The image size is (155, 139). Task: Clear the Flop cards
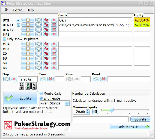(x=14, y=79)
